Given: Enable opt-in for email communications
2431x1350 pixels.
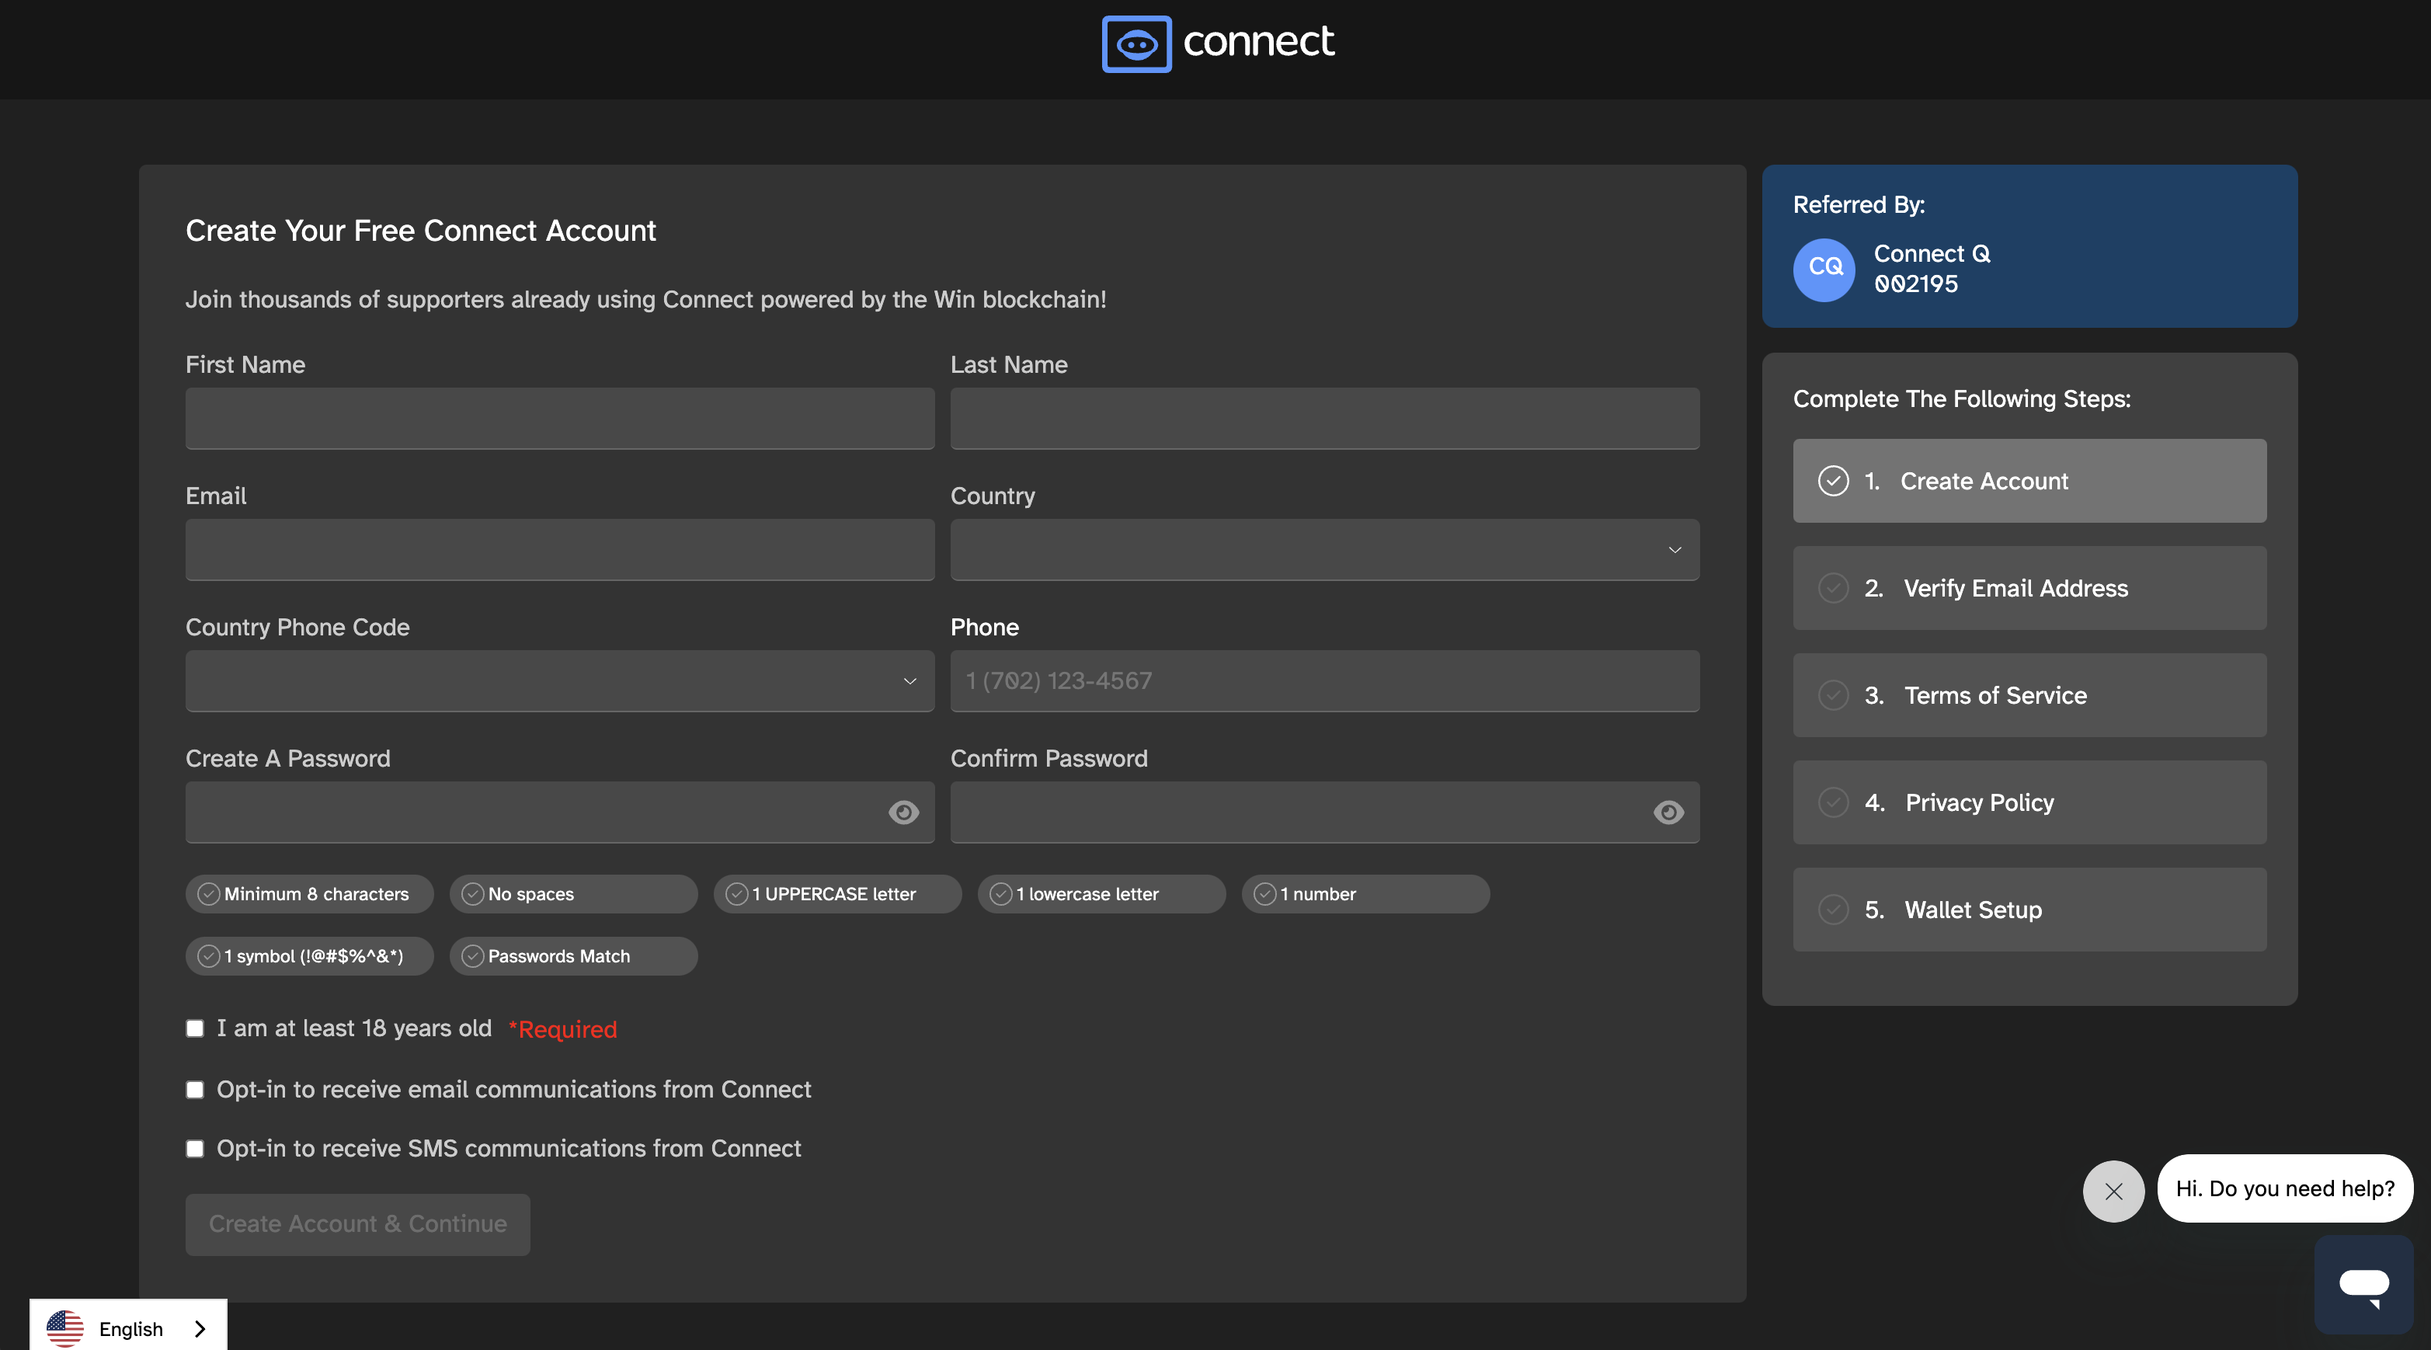Looking at the screenshot, I should pyautogui.click(x=194, y=1090).
